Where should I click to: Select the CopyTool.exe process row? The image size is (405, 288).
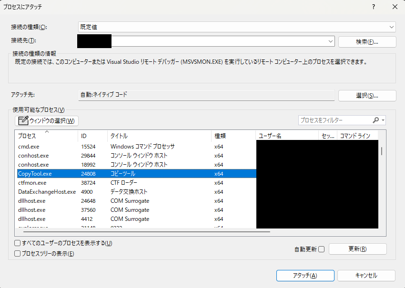[35, 174]
